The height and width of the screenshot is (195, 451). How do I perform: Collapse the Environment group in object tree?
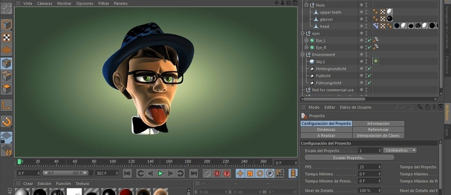pos(303,55)
